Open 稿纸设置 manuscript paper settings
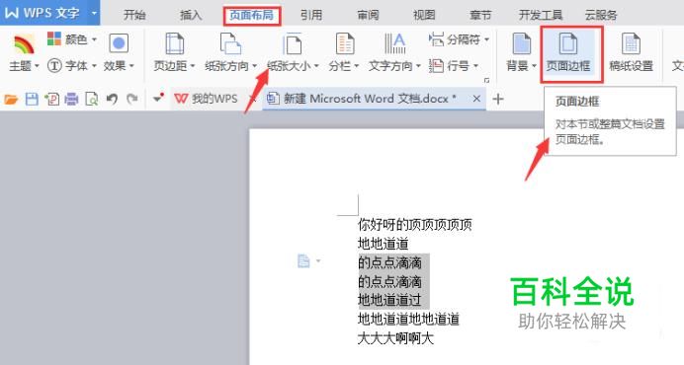Image resolution: width=684 pixels, height=365 pixels. (631, 53)
